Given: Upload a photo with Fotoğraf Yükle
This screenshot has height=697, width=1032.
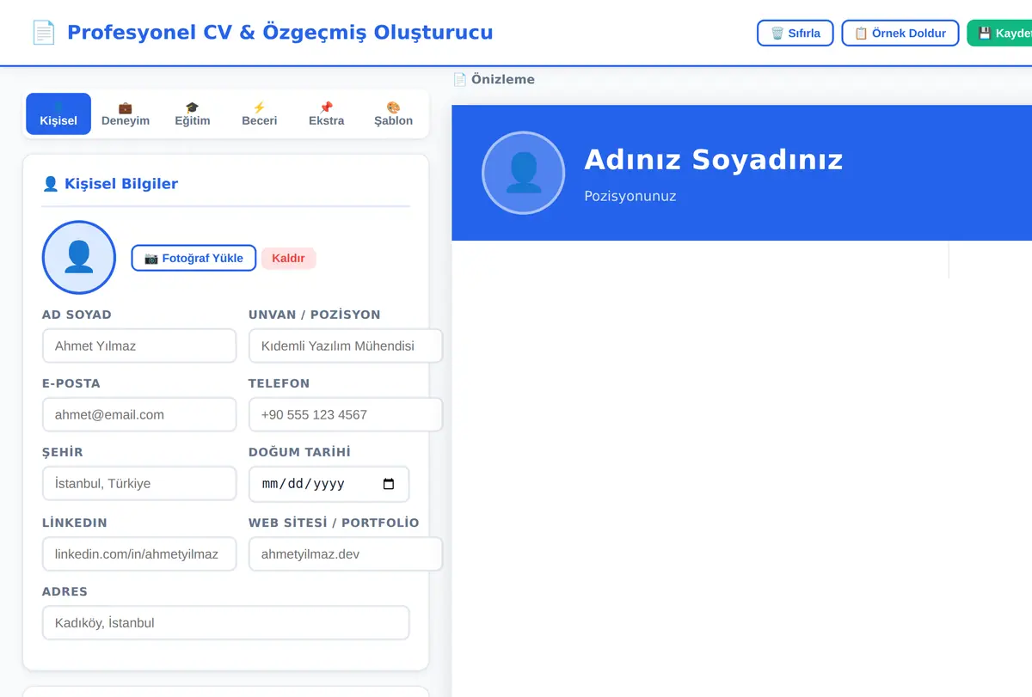Looking at the screenshot, I should point(193,258).
